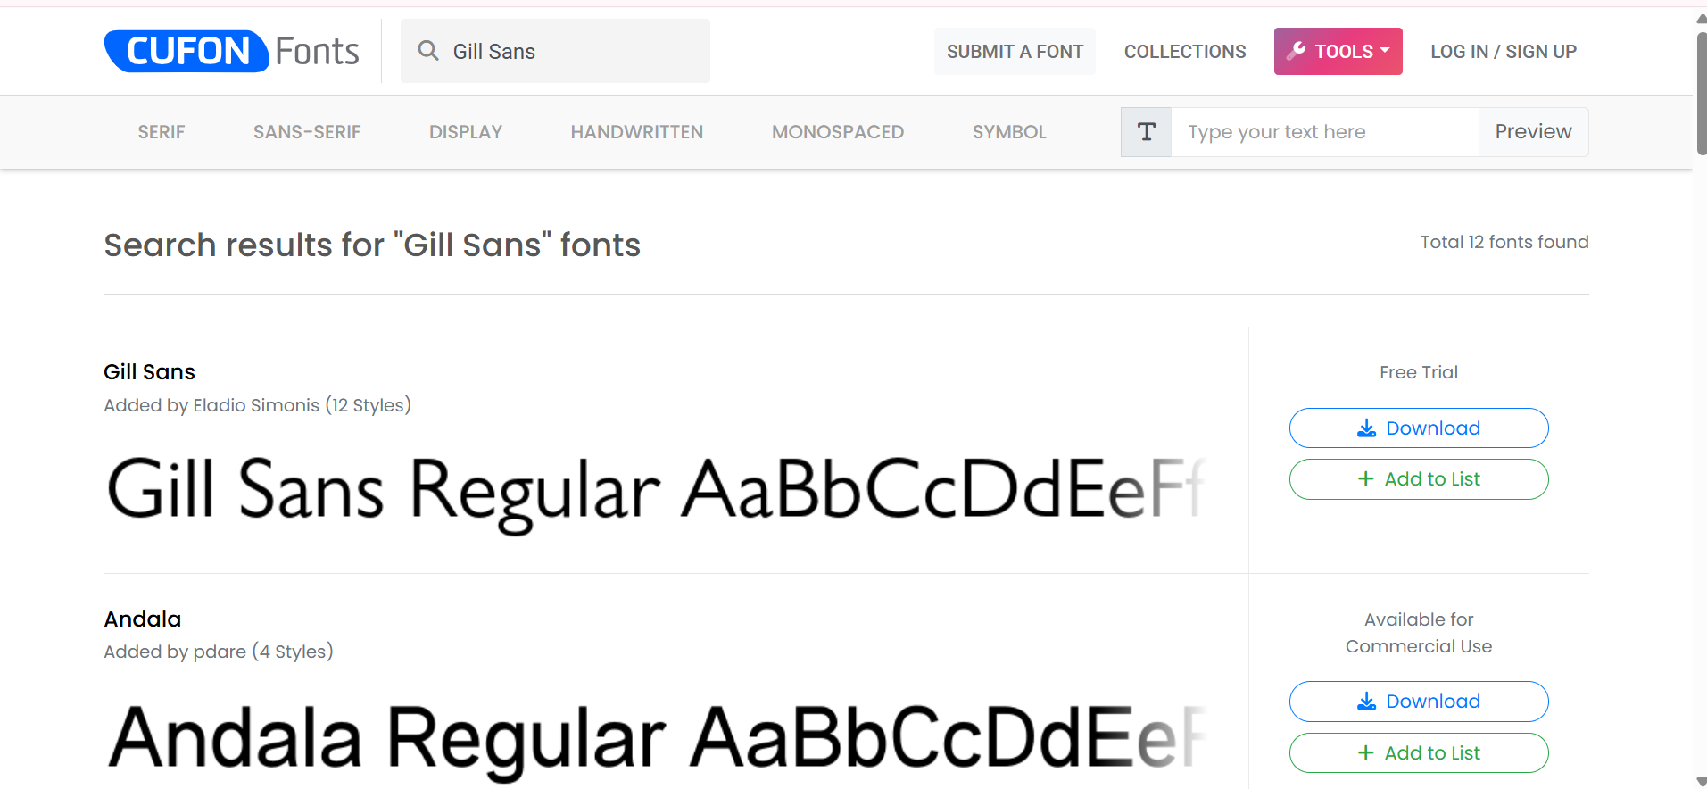Click LOG IN / SIGN UP
Screen dimensions: 1707x789
click(x=1503, y=51)
